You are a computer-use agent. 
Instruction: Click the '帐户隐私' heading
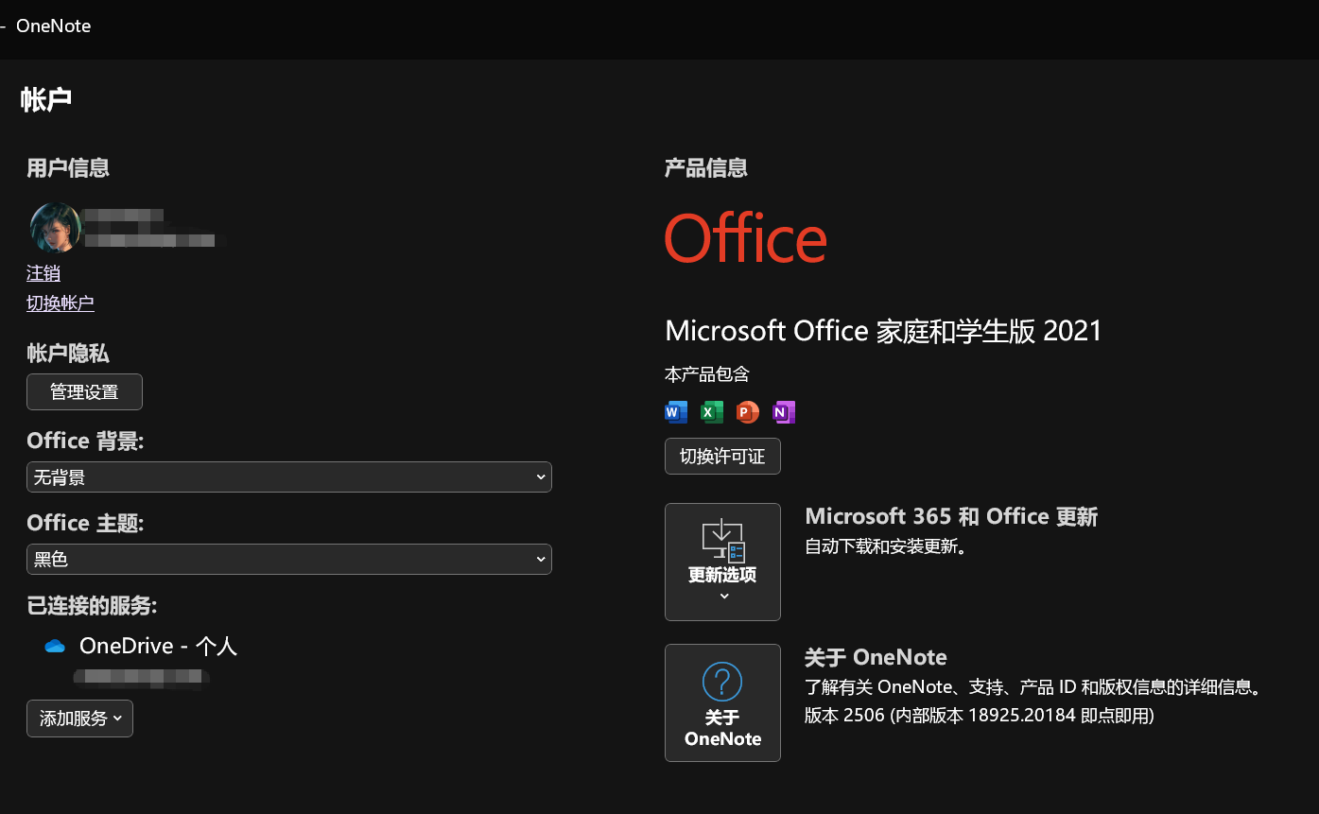(x=68, y=354)
